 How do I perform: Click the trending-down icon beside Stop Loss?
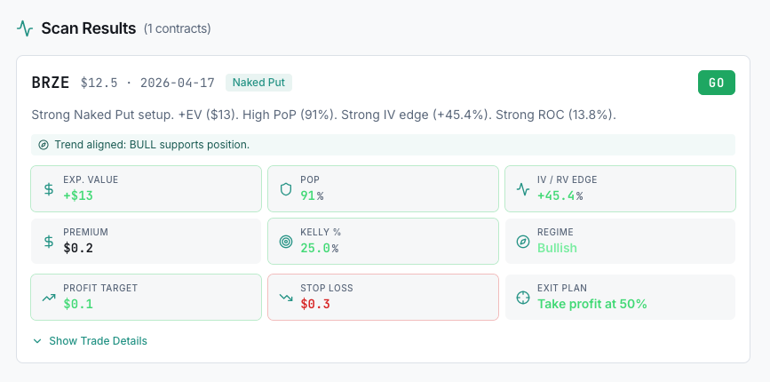click(286, 297)
